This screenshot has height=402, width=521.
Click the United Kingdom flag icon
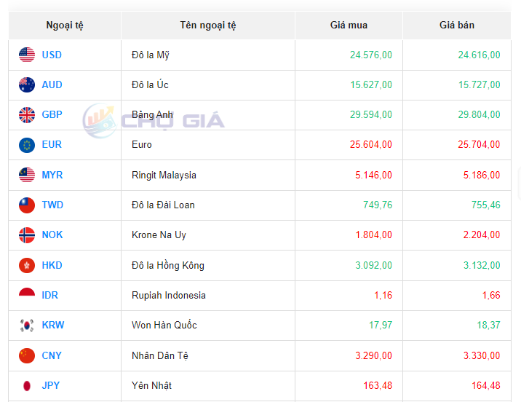click(27, 114)
